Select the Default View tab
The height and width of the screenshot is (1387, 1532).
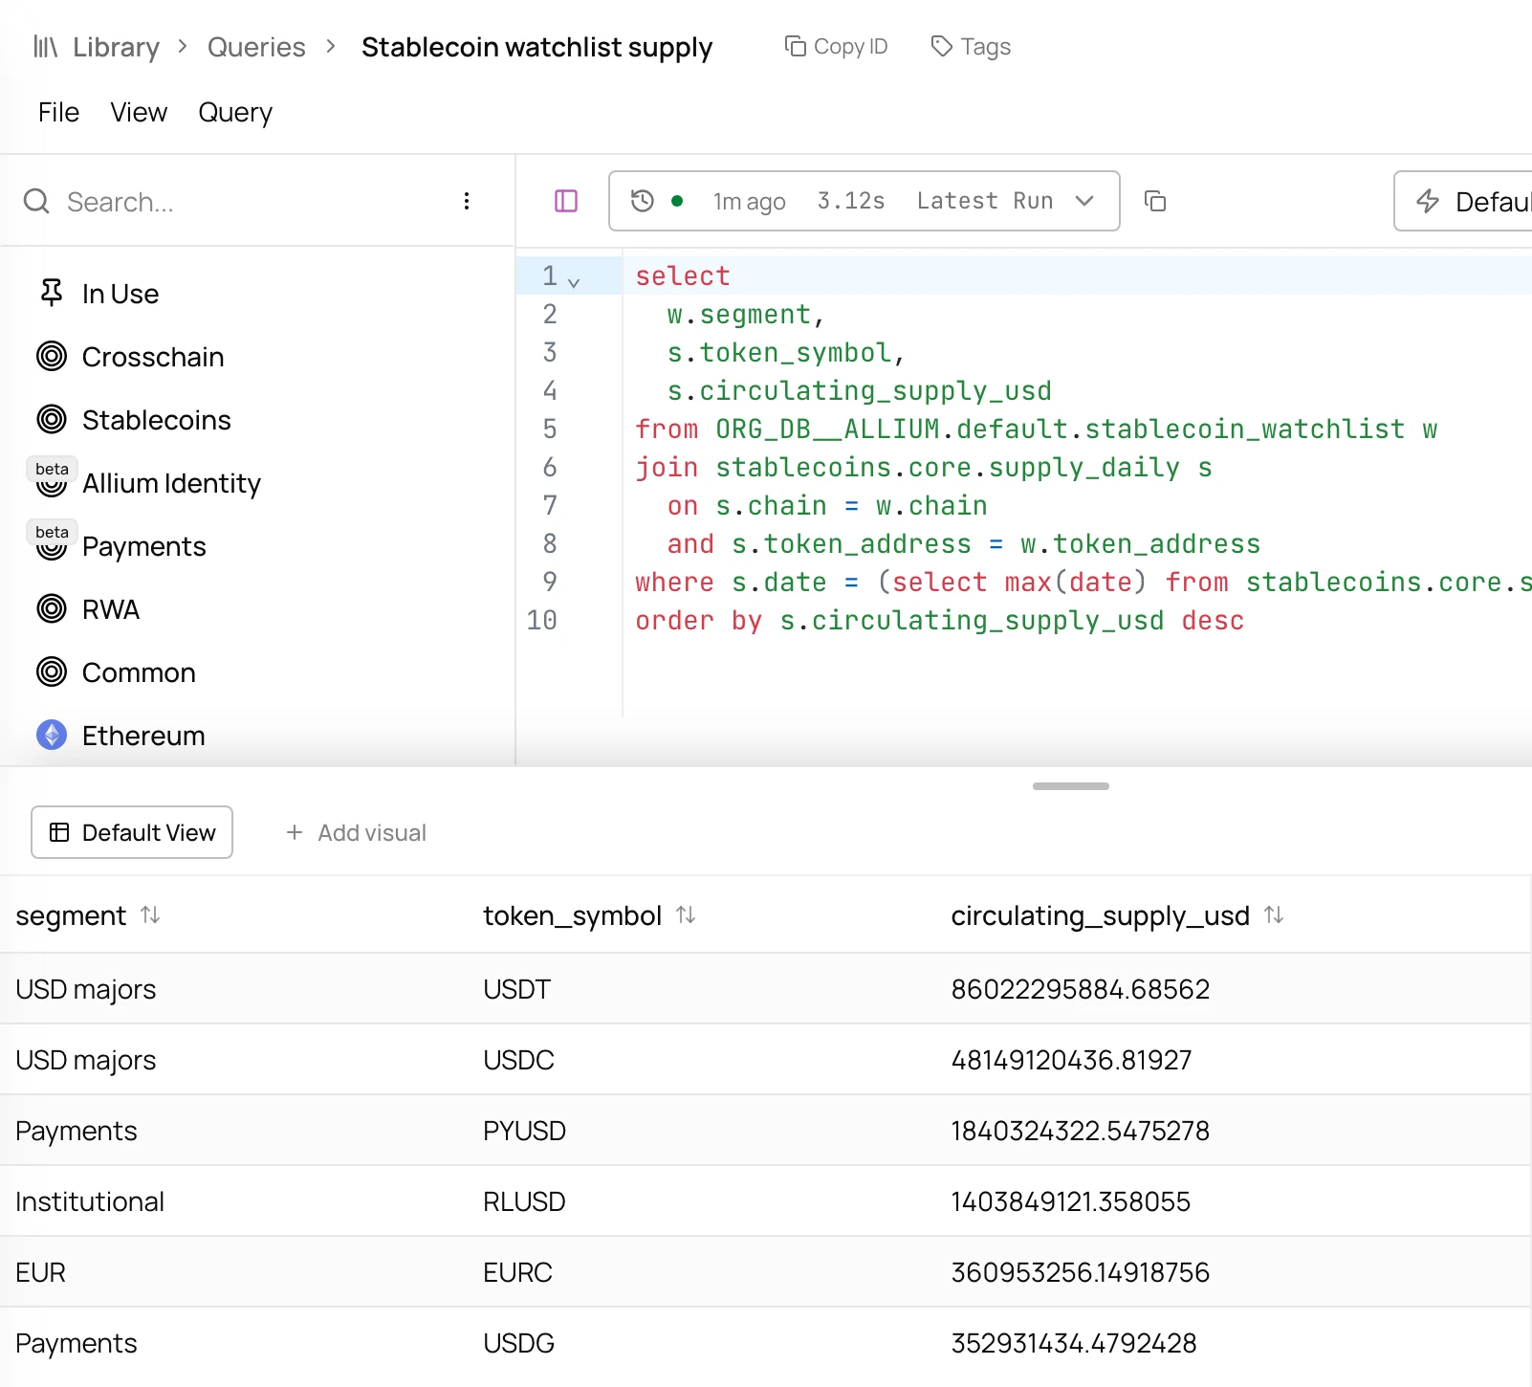(x=132, y=832)
